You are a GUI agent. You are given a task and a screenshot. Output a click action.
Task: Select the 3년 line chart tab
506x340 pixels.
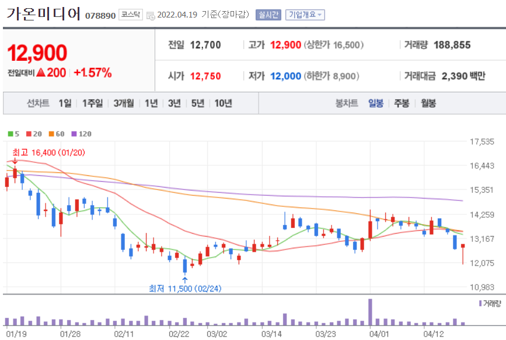click(175, 103)
